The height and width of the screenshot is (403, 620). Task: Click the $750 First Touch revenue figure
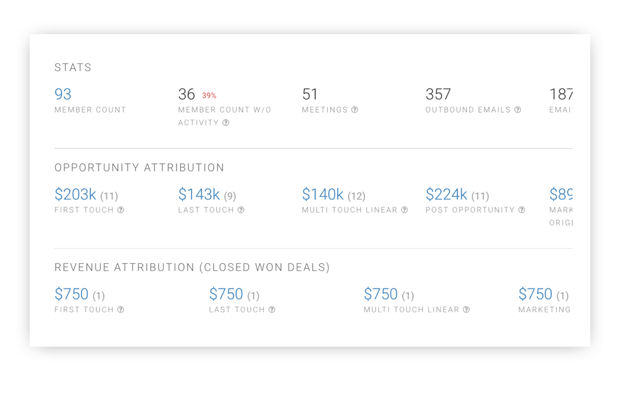click(71, 294)
